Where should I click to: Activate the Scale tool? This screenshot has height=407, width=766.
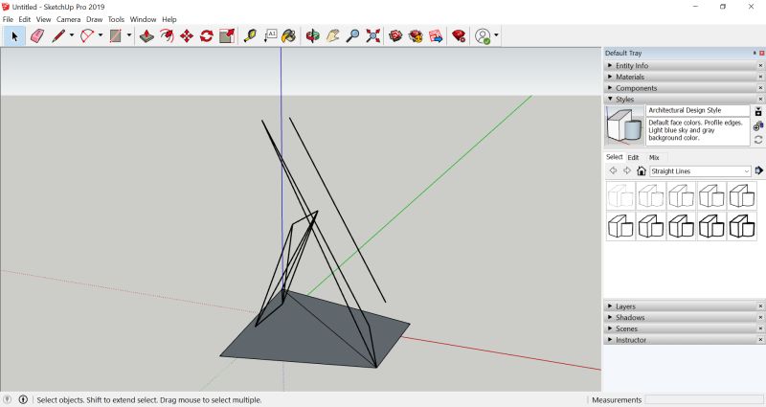pos(227,36)
